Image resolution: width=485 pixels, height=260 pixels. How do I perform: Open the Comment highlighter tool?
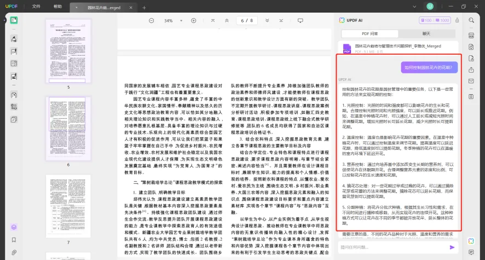click(x=14, y=39)
